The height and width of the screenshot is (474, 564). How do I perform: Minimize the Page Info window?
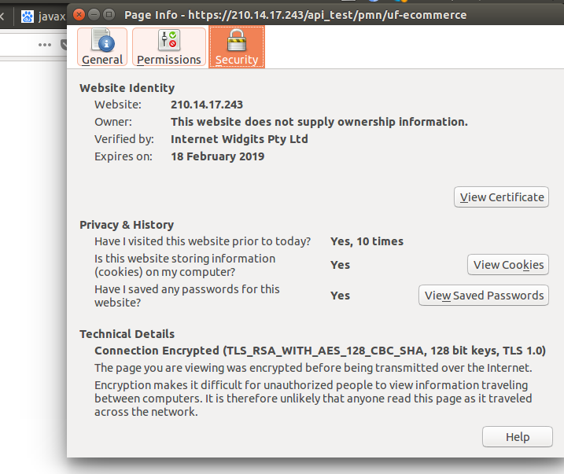coord(94,15)
